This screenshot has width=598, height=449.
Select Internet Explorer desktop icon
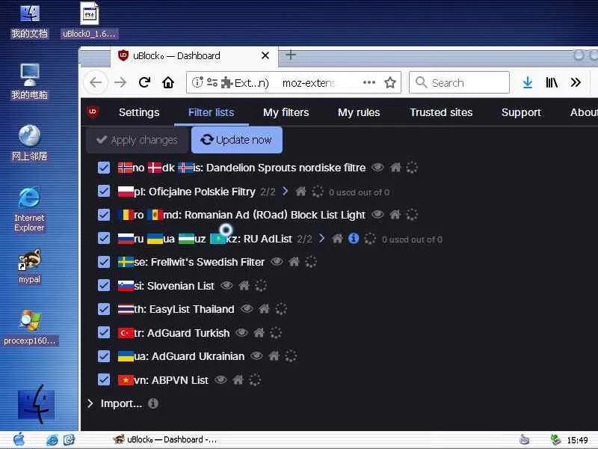click(29, 209)
